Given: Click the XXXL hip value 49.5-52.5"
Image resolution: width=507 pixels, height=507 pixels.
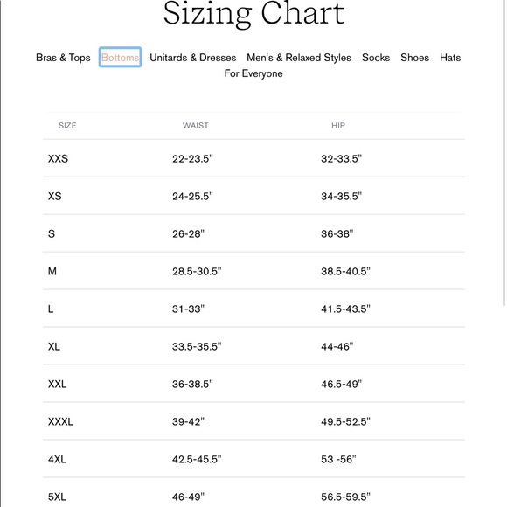Looking at the screenshot, I should (x=345, y=421).
